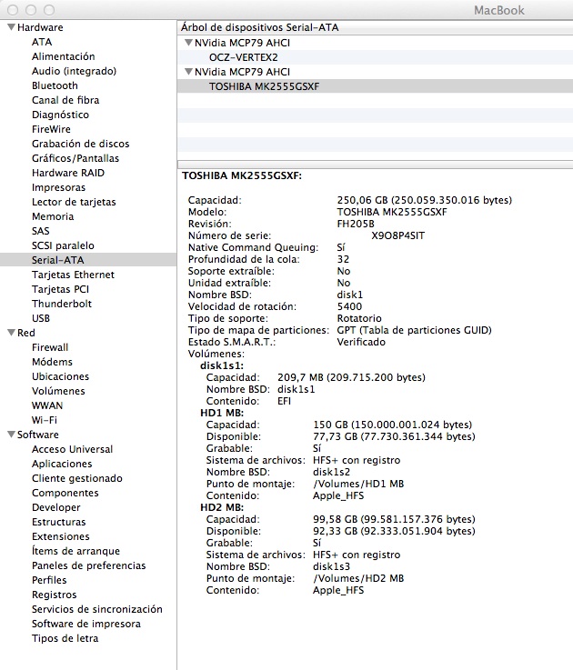Select Memoria in the sidebar
This screenshot has height=670, width=573.
pyautogui.click(x=53, y=216)
